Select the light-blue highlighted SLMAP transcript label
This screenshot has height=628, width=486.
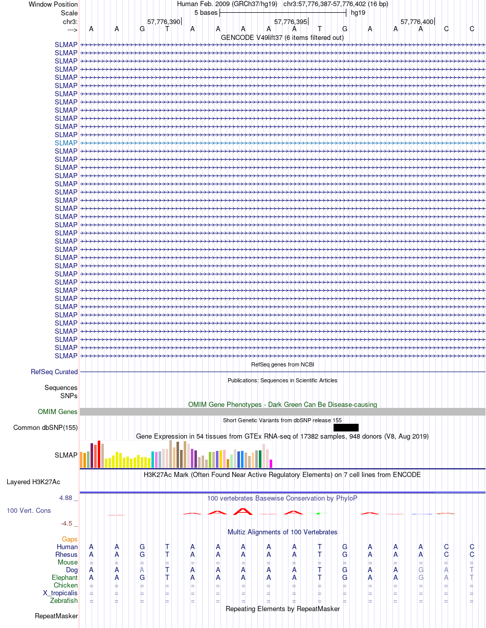(66, 143)
